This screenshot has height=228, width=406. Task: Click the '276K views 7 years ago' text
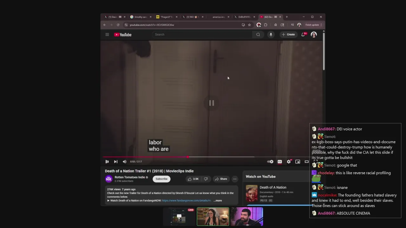121,189
